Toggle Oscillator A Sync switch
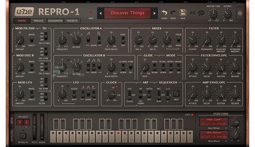This screenshot has width=255, height=147. [x=123, y=40]
